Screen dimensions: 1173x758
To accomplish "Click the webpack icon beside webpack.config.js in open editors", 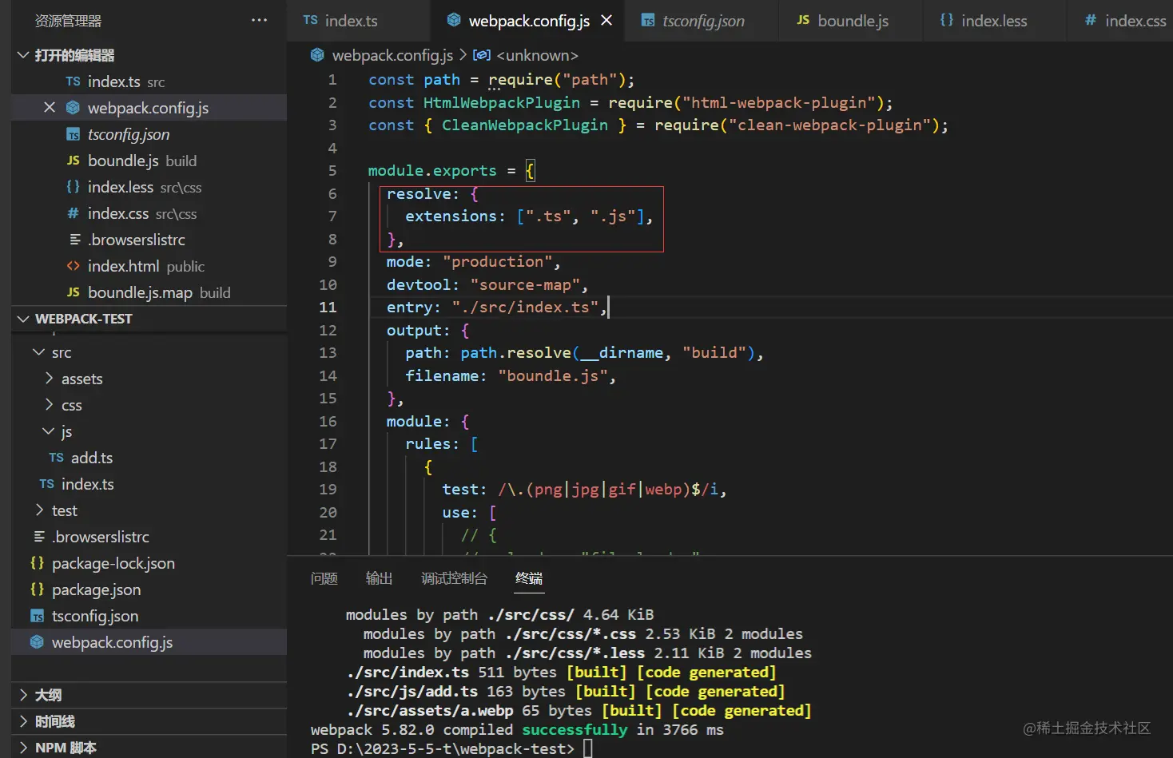I will pyautogui.click(x=73, y=107).
